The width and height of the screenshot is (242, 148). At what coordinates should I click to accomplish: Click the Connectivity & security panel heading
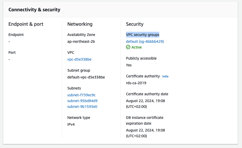click(34, 10)
